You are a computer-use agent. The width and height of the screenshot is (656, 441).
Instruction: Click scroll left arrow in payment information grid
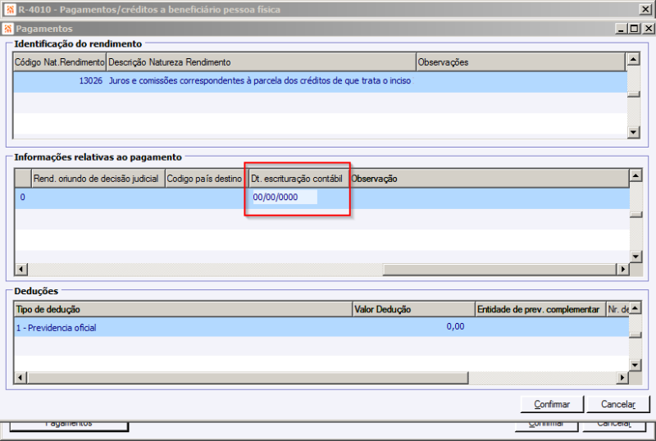pyautogui.click(x=21, y=269)
